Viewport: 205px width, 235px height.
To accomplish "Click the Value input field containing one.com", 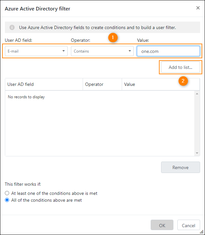I will click(168, 51).
